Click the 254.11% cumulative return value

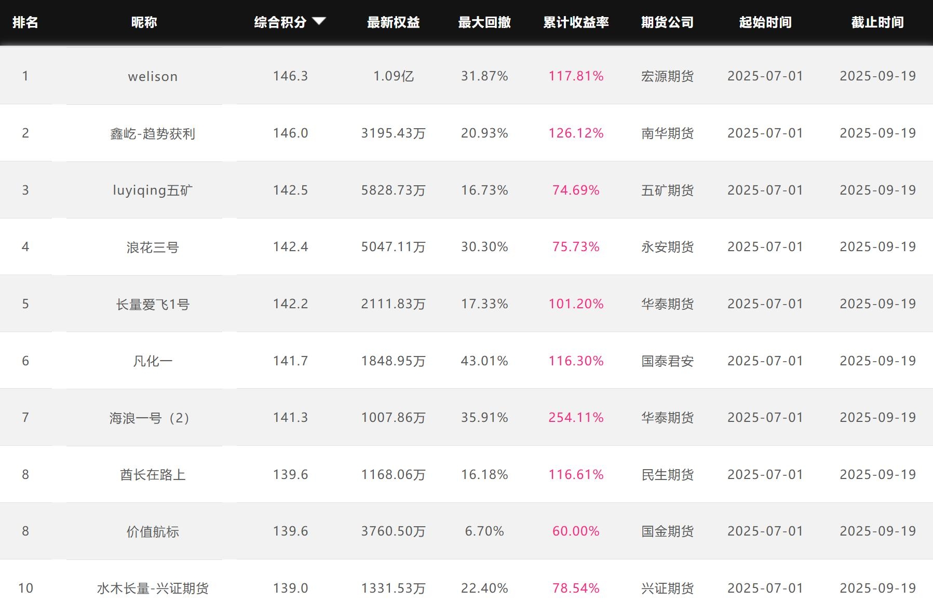click(x=576, y=418)
